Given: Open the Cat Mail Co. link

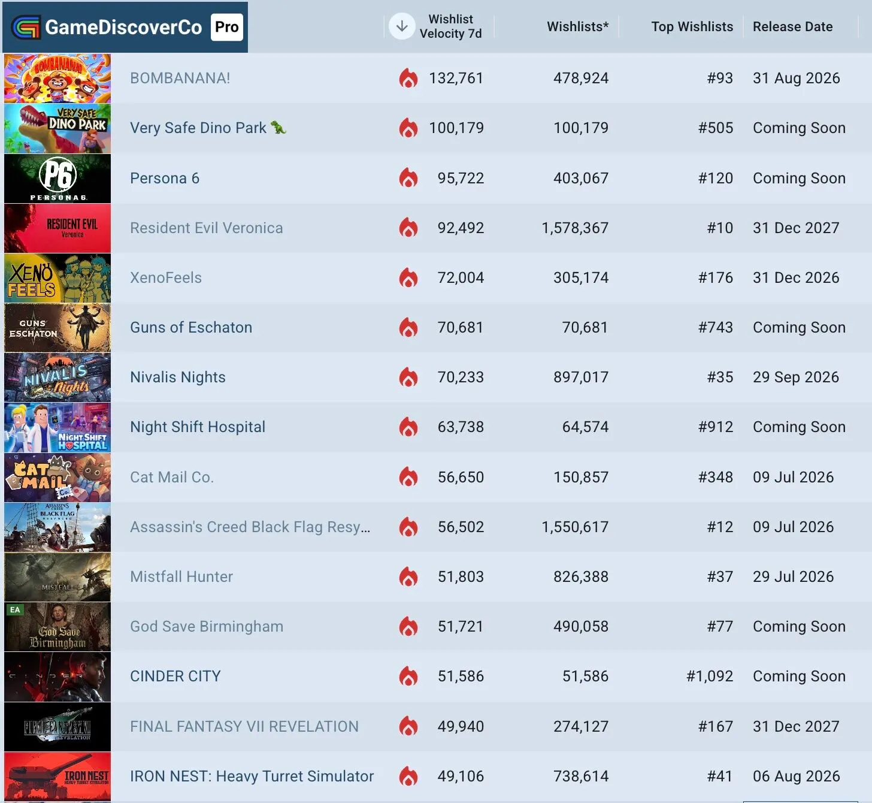Looking at the screenshot, I should 172,477.
